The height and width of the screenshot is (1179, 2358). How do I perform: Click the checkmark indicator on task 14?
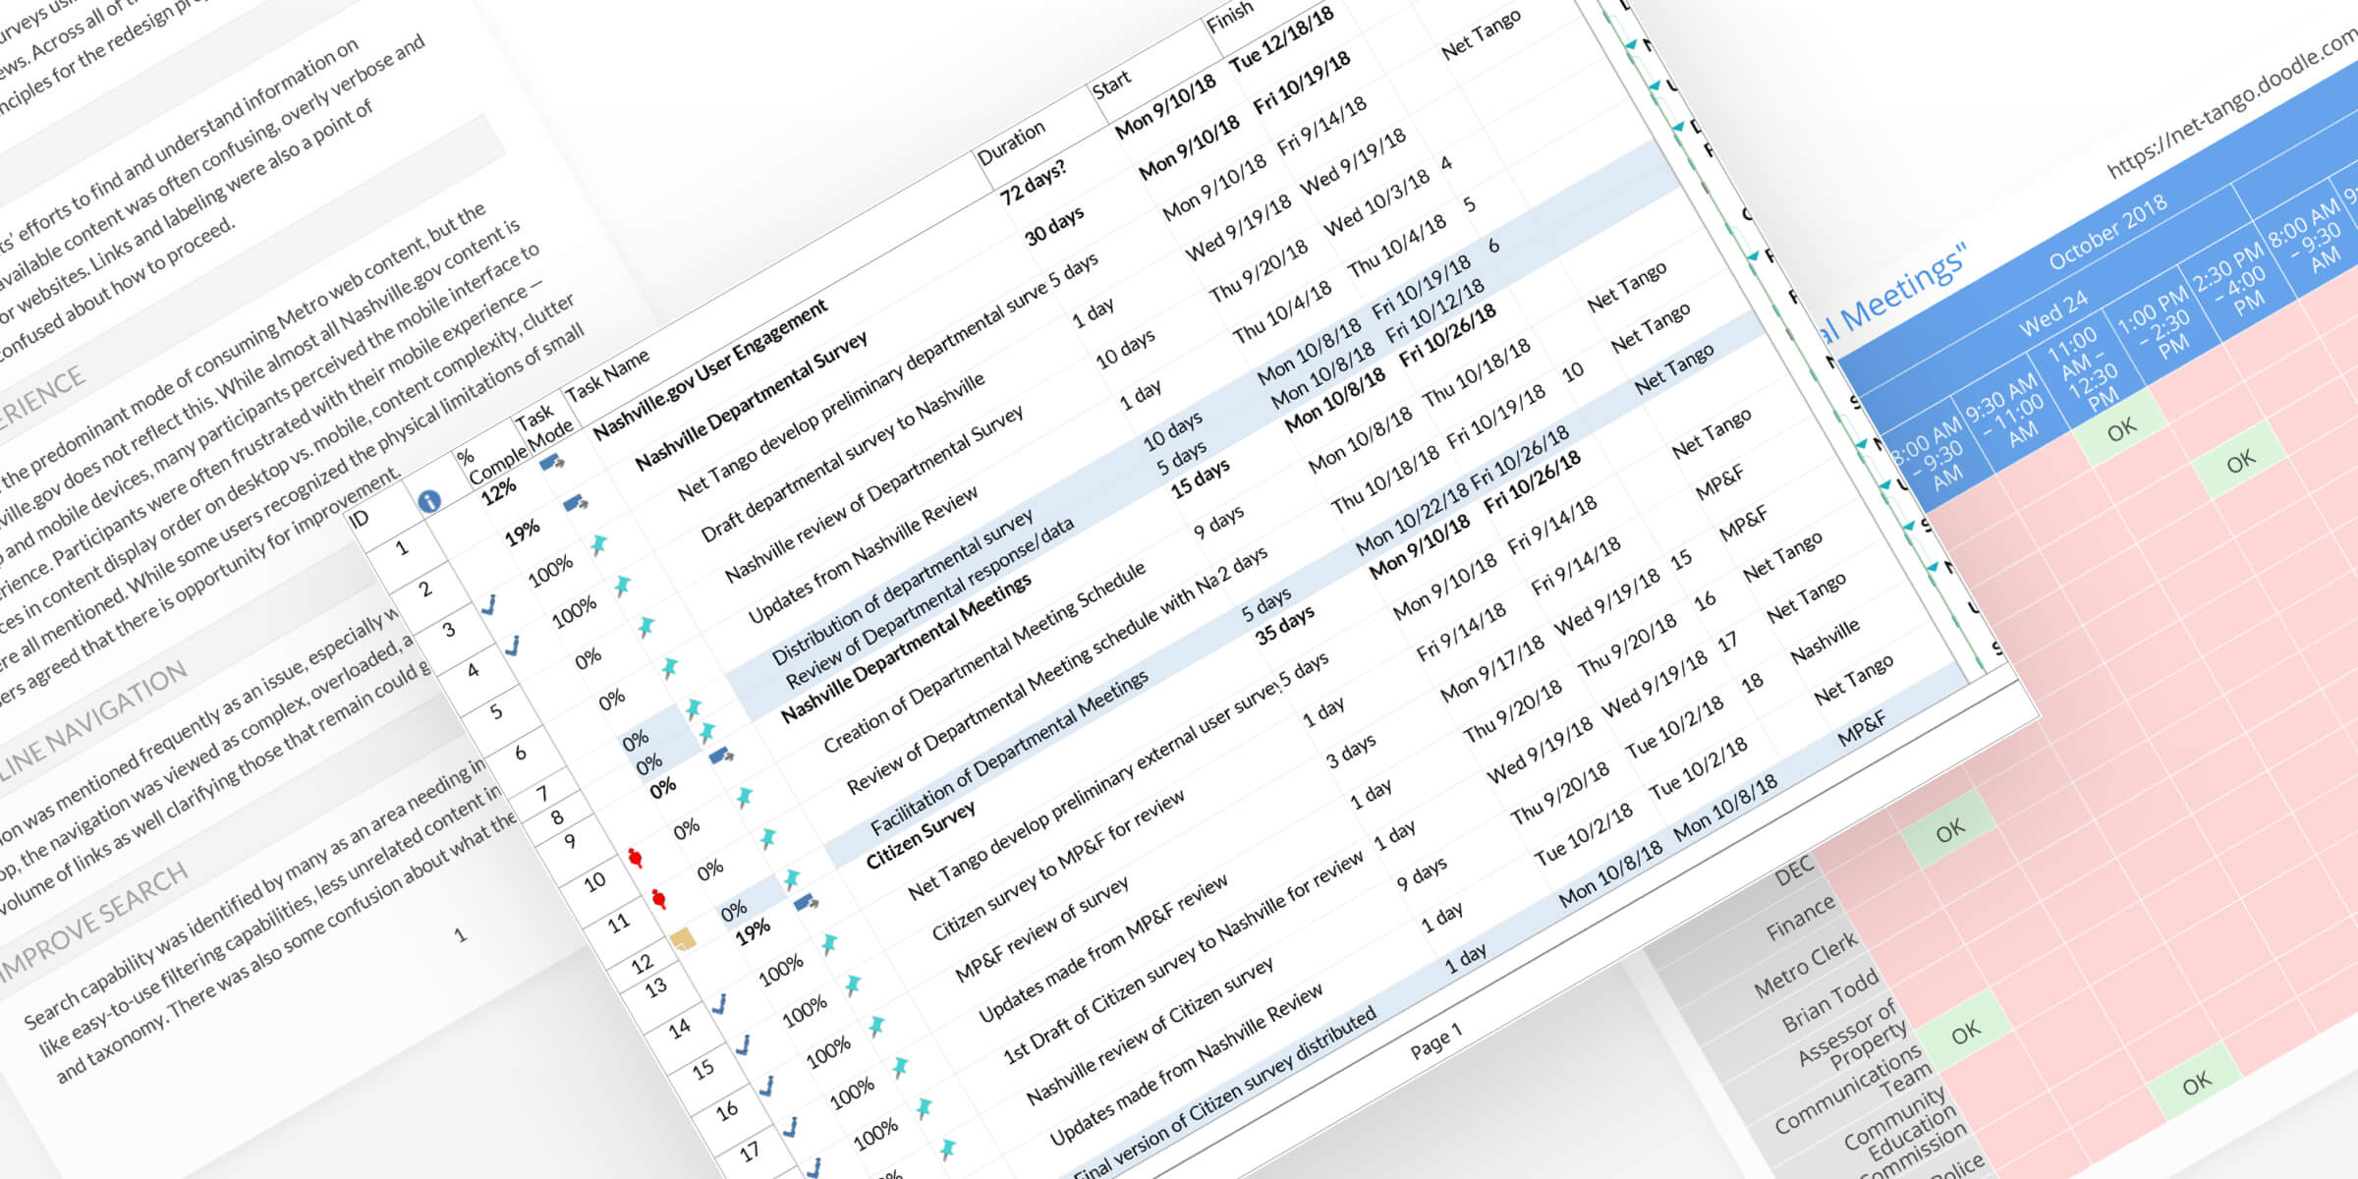pos(720,1003)
